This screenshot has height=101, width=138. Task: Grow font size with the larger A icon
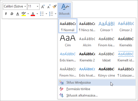click(43, 6)
